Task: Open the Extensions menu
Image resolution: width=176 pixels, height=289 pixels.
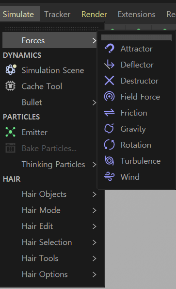Action: pyautogui.click(x=136, y=14)
